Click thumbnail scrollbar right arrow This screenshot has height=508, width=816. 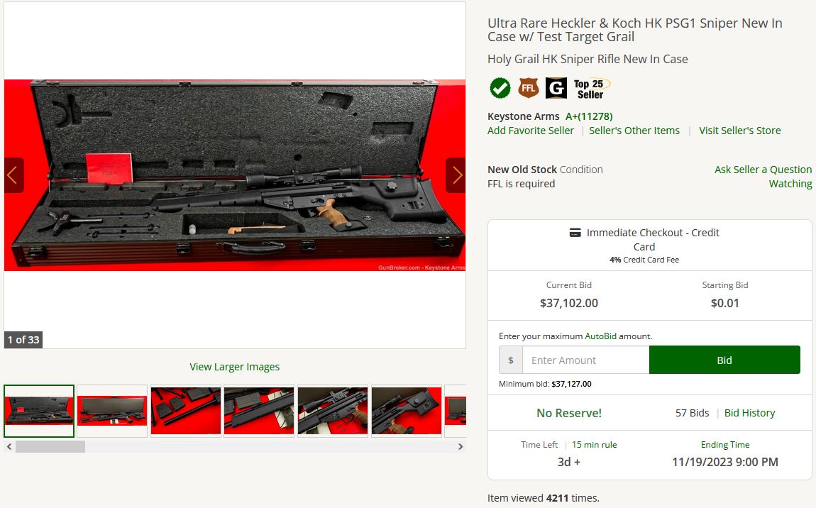point(460,446)
